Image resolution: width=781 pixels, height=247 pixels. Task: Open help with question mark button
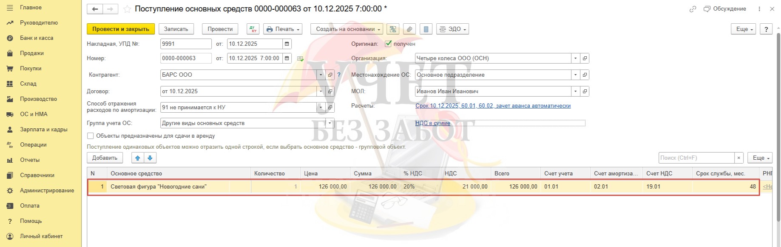click(766, 29)
